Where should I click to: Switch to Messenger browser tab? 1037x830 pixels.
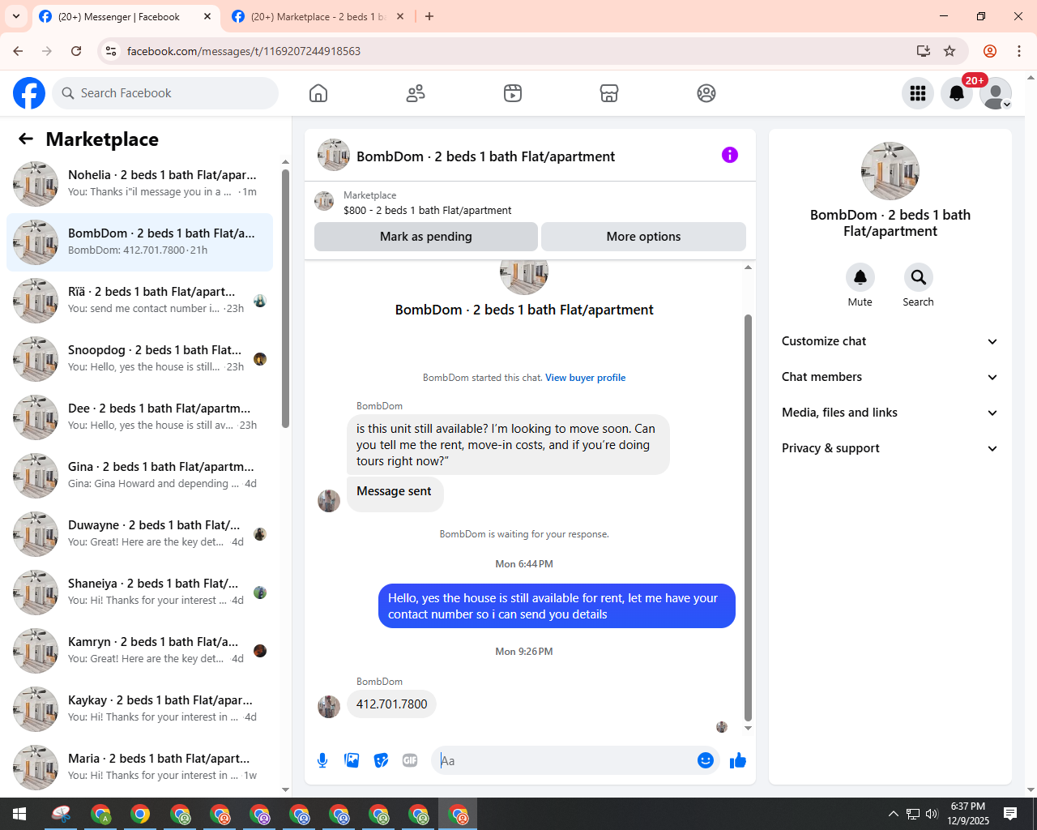click(126, 16)
